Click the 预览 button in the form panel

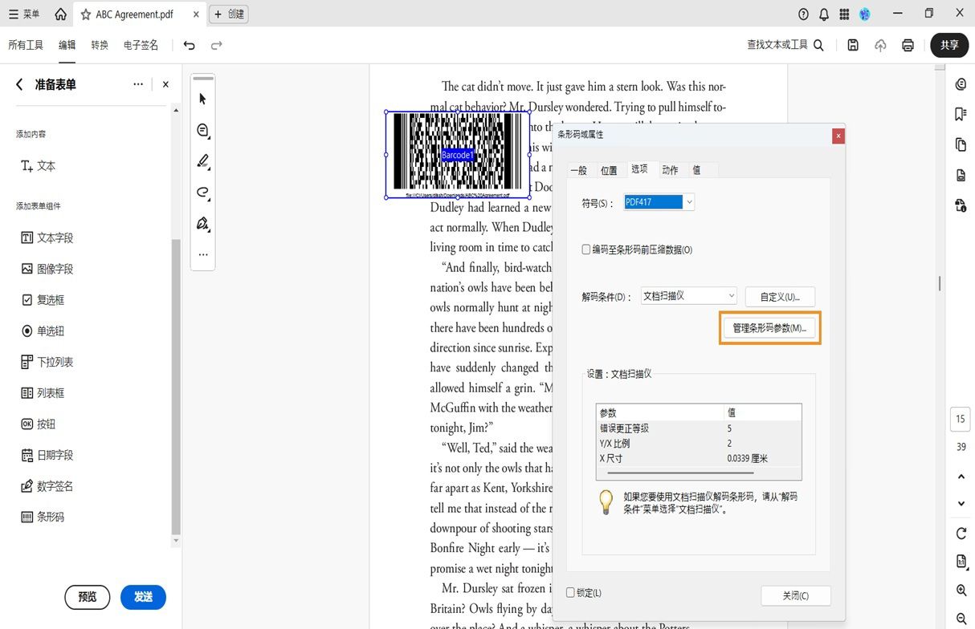87,597
